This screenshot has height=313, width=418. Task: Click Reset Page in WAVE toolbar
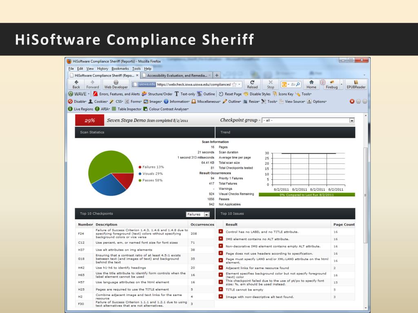click(230, 94)
